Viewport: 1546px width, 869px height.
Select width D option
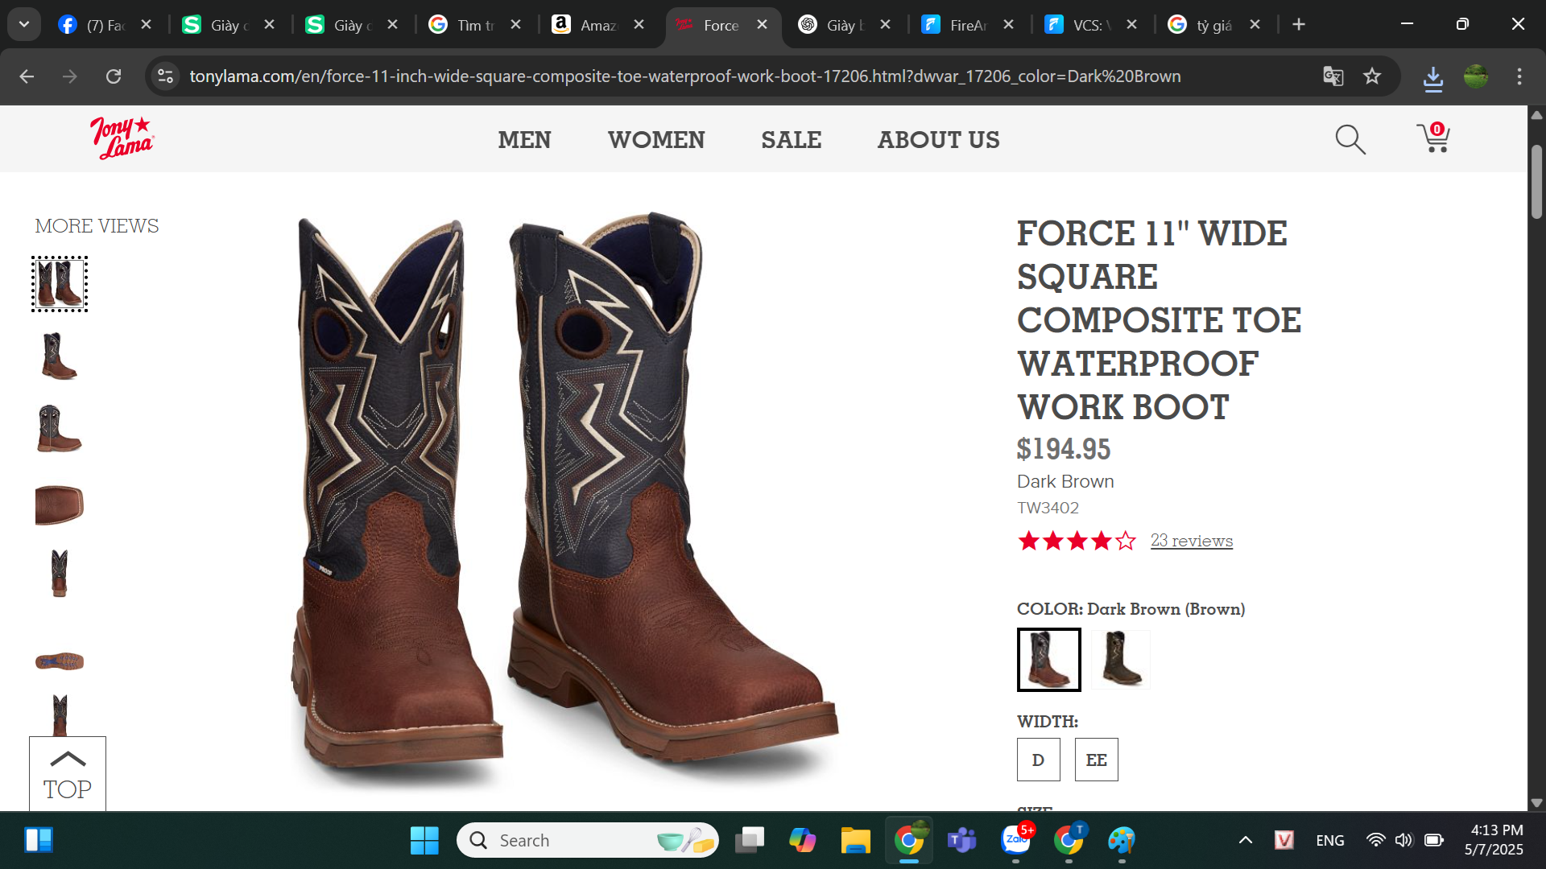1038,760
